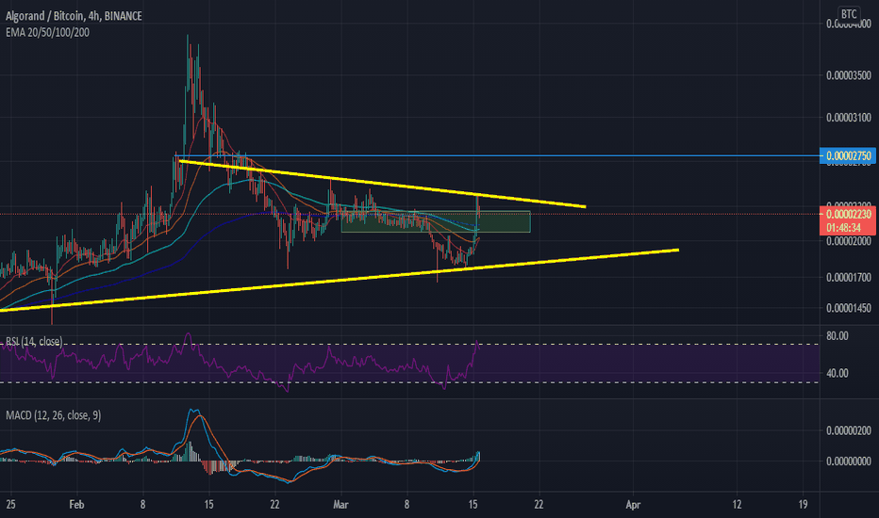879x518 pixels.
Task: Click the 0.00001450 price axis label
Action: pos(849,308)
